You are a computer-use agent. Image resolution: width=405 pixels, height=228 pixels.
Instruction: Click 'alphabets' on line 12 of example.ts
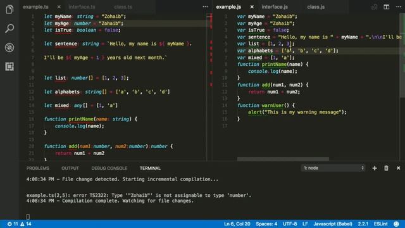[67, 92]
